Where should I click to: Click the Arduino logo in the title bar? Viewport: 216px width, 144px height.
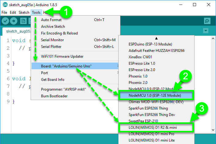pos(5,5)
